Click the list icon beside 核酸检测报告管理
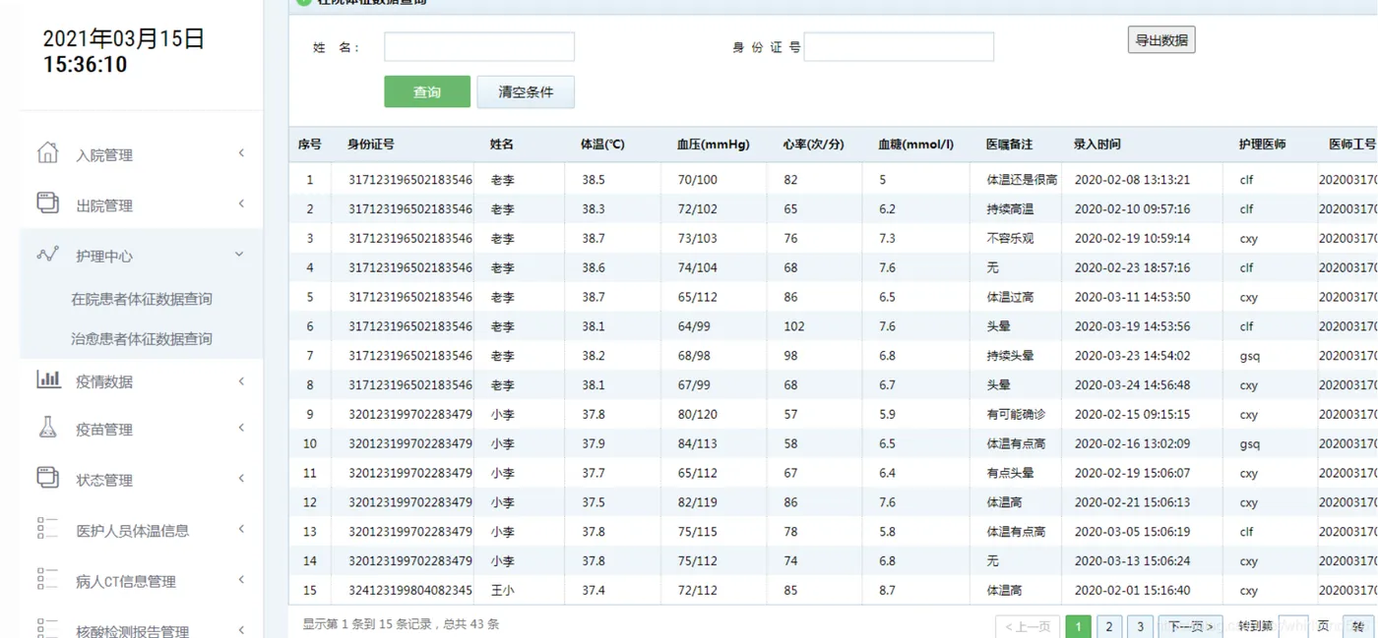The height and width of the screenshot is (638, 1378). (47, 628)
